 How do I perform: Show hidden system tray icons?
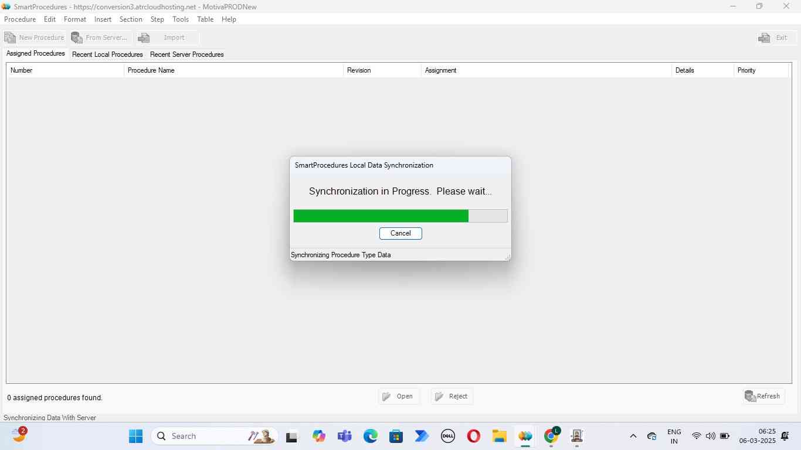[x=633, y=436]
